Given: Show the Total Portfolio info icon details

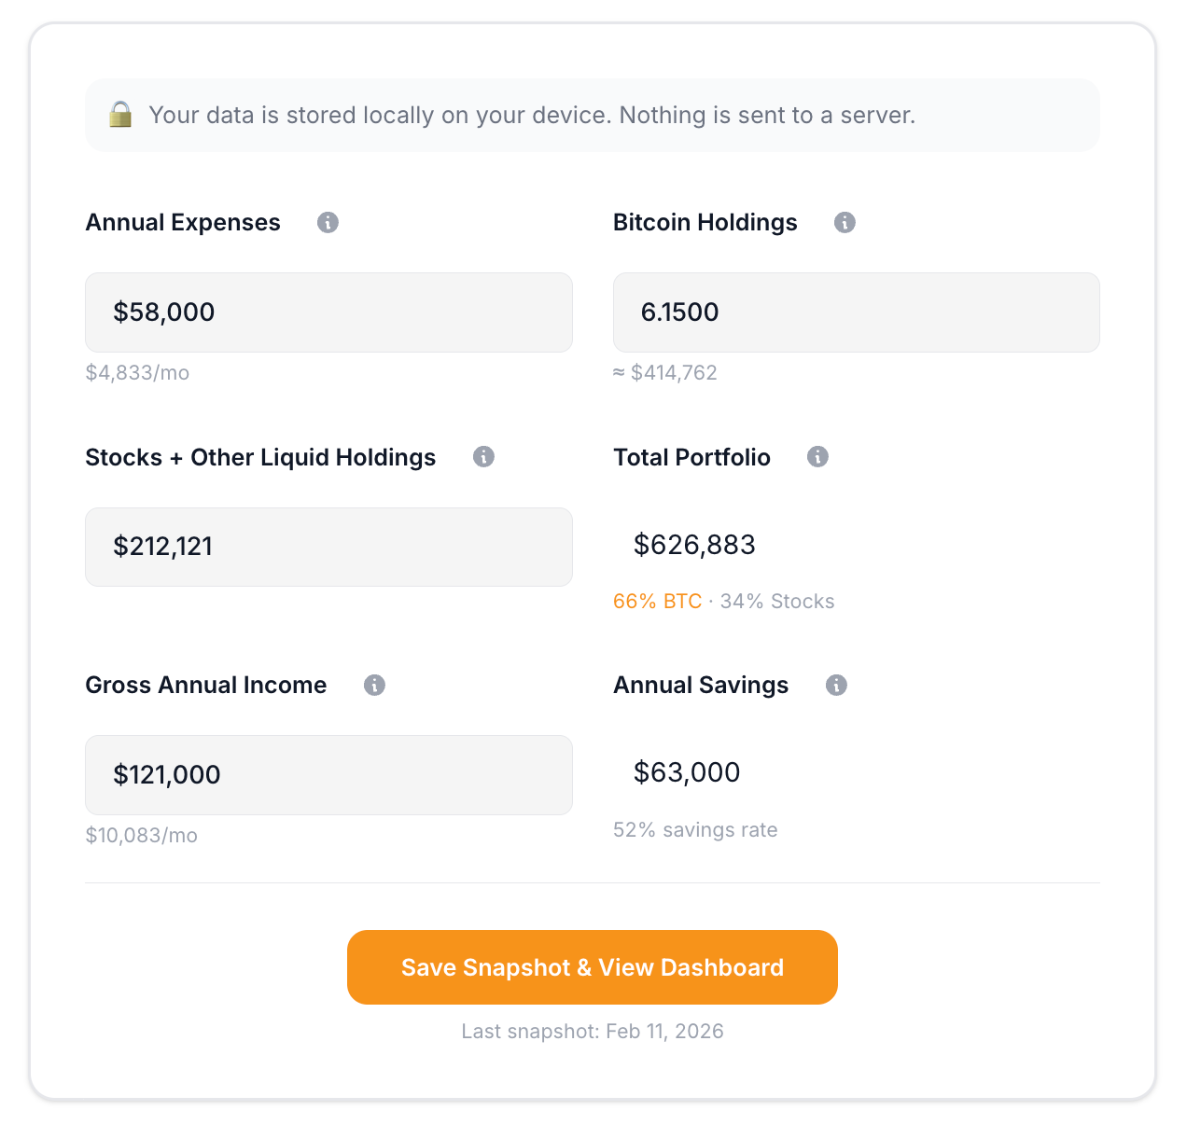Looking at the screenshot, I should (x=817, y=456).
